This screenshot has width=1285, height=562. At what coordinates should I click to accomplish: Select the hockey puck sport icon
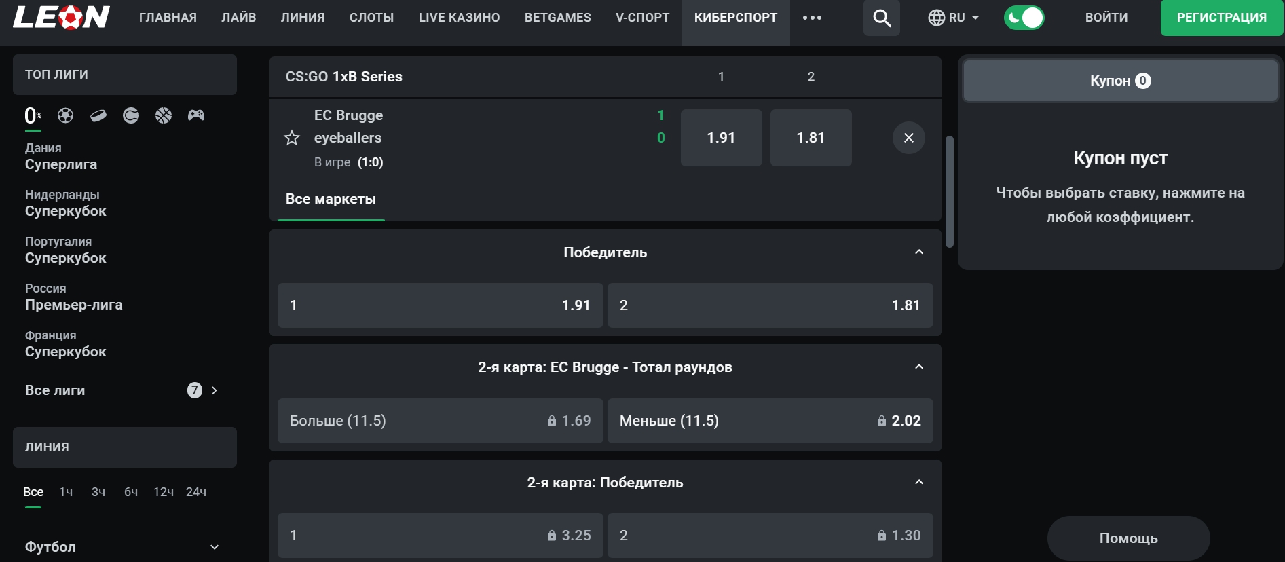click(x=98, y=115)
